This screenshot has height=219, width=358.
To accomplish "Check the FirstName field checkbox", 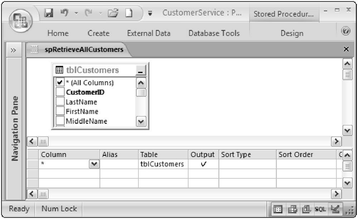I will 60,111.
